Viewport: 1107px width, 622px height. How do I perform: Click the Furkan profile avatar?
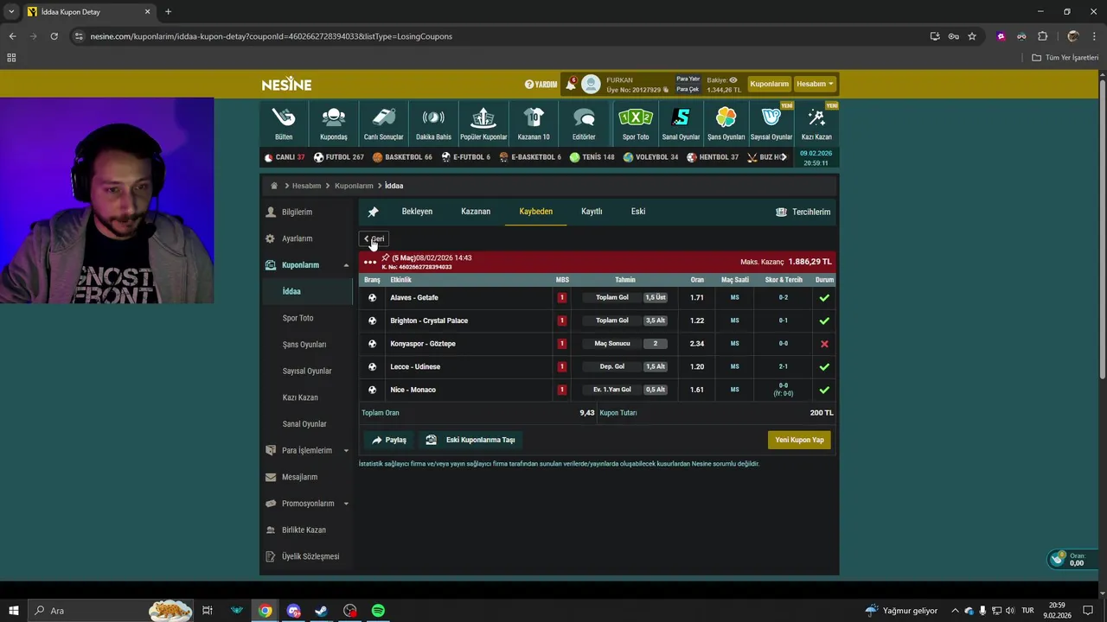click(x=591, y=84)
